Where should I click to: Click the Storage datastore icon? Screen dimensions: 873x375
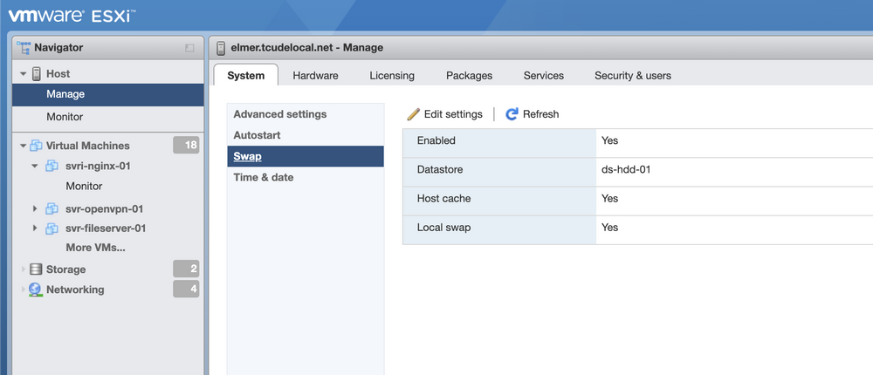(36, 269)
